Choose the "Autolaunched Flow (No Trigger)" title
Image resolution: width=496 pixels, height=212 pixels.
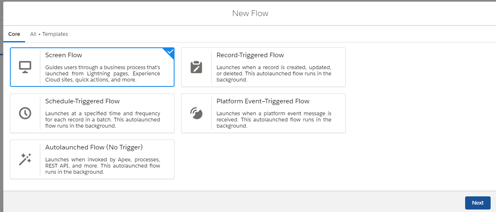94,147
